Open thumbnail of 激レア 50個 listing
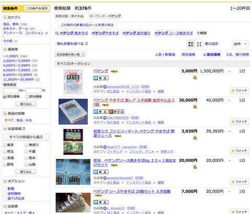Image resolution: width=252 pixels, height=214 pixels. tap(73, 112)
